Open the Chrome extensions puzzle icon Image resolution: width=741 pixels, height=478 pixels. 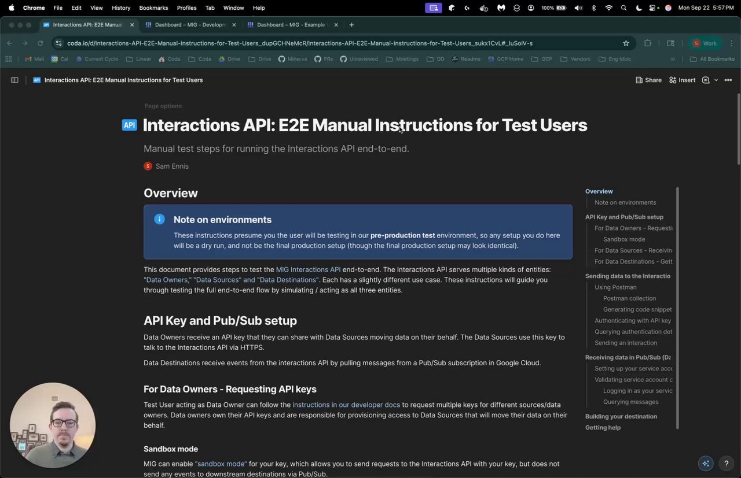tap(648, 43)
